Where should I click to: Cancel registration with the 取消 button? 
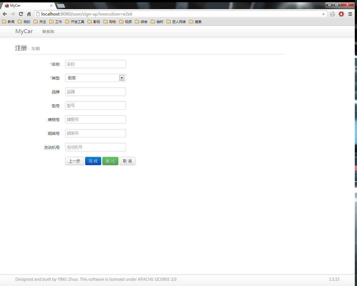tap(127, 161)
